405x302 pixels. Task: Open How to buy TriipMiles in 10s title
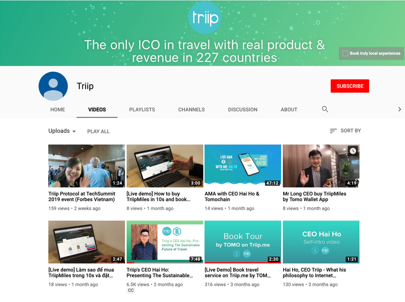158,197
